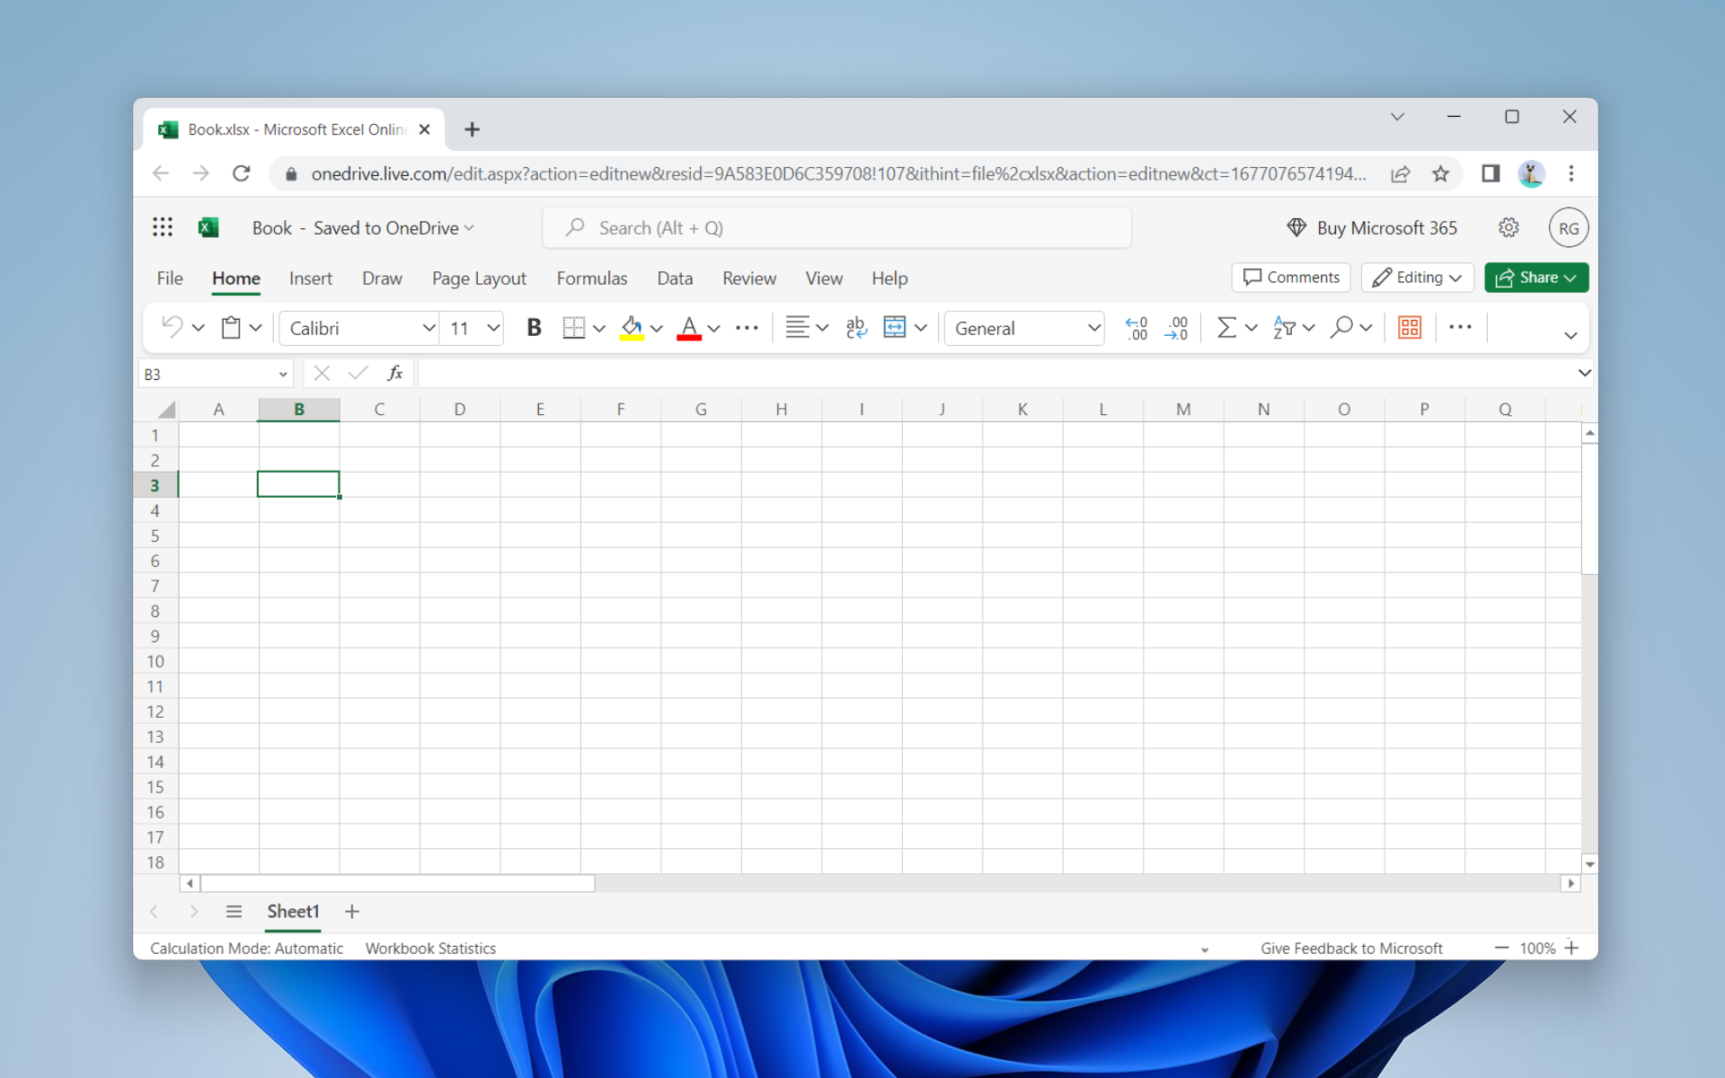The height and width of the screenshot is (1078, 1725).
Task: Click the Insert Function fx icon
Action: click(x=394, y=373)
